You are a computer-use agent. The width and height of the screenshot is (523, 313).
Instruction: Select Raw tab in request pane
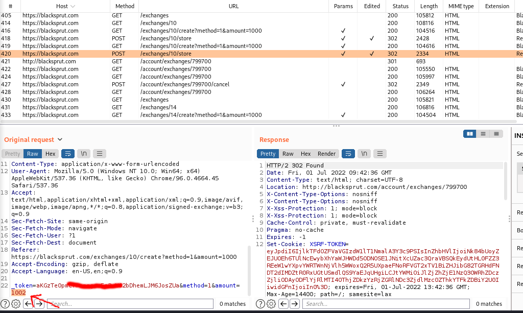(33, 154)
